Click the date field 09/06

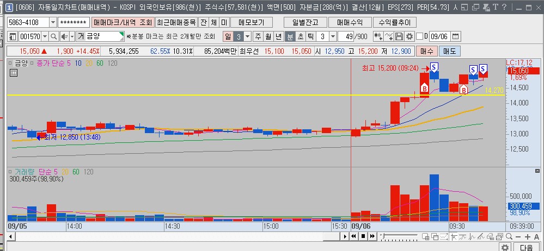439,36
